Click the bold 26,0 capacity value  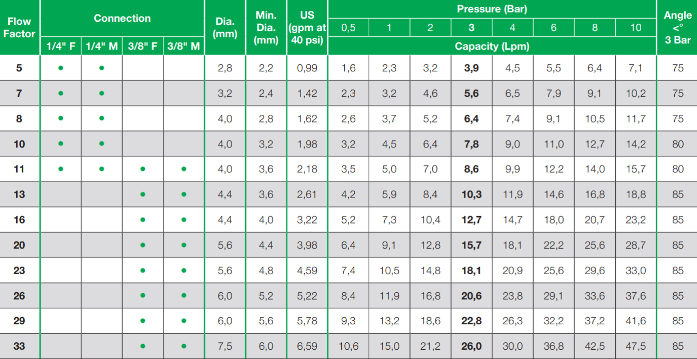(471, 346)
